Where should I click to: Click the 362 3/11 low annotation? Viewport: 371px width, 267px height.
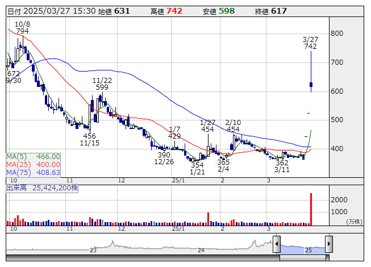[282, 166]
